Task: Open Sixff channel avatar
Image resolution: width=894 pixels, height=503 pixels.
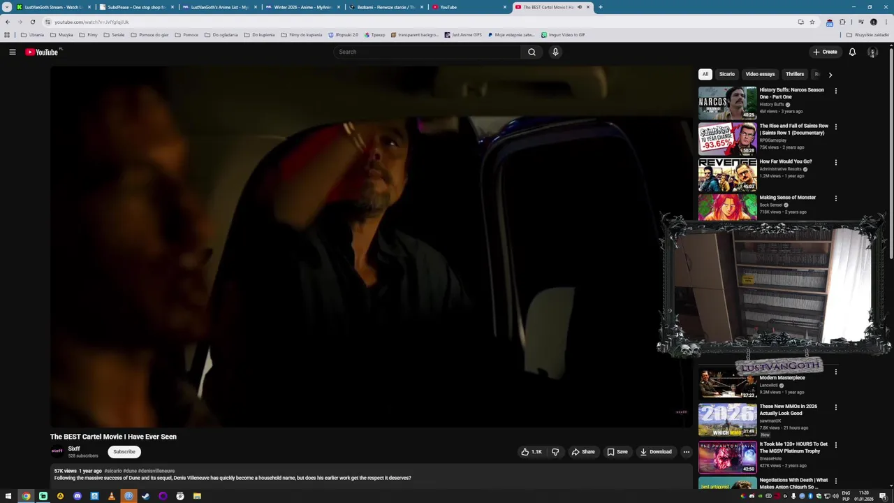Action: tap(57, 451)
